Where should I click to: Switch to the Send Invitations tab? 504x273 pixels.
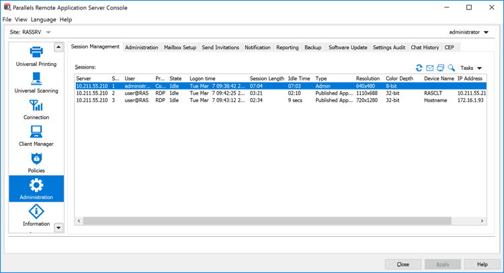[x=220, y=47]
